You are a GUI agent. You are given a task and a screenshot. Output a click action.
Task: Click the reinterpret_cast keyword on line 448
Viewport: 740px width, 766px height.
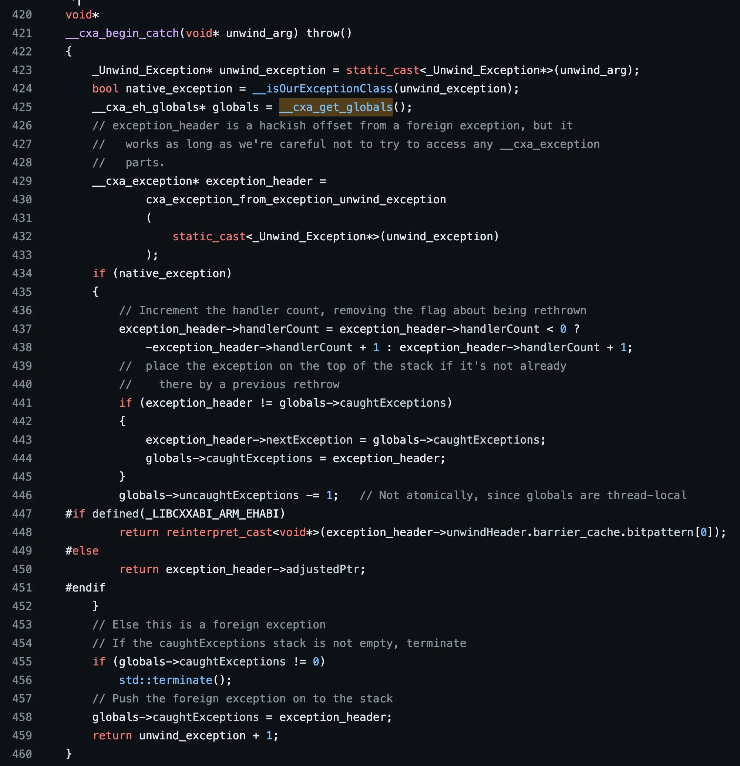point(219,532)
